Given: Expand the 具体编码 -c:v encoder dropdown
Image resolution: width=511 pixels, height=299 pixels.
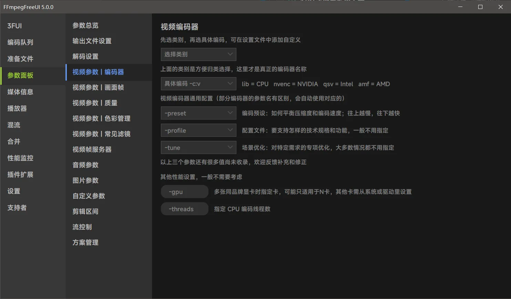Looking at the screenshot, I should pos(198,84).
